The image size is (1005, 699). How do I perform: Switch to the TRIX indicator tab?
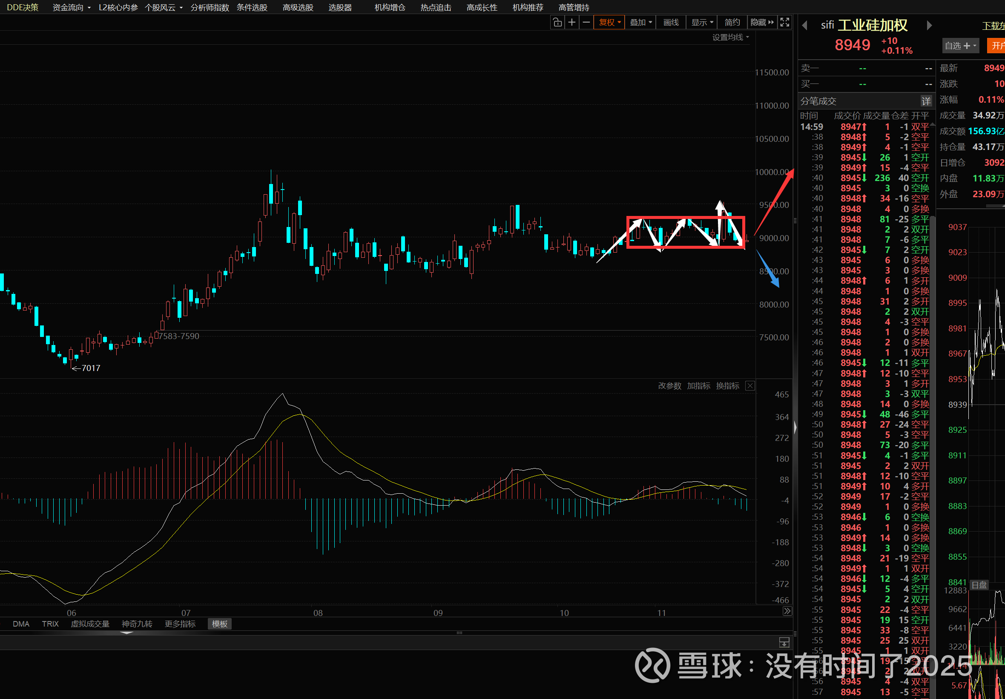[x=50, y=624]
